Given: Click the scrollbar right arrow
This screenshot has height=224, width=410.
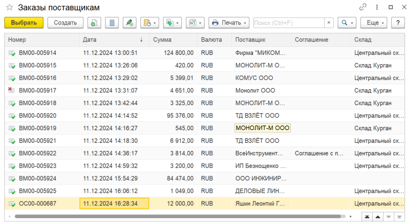Looking at the screenshot, I should click(351, 216).
